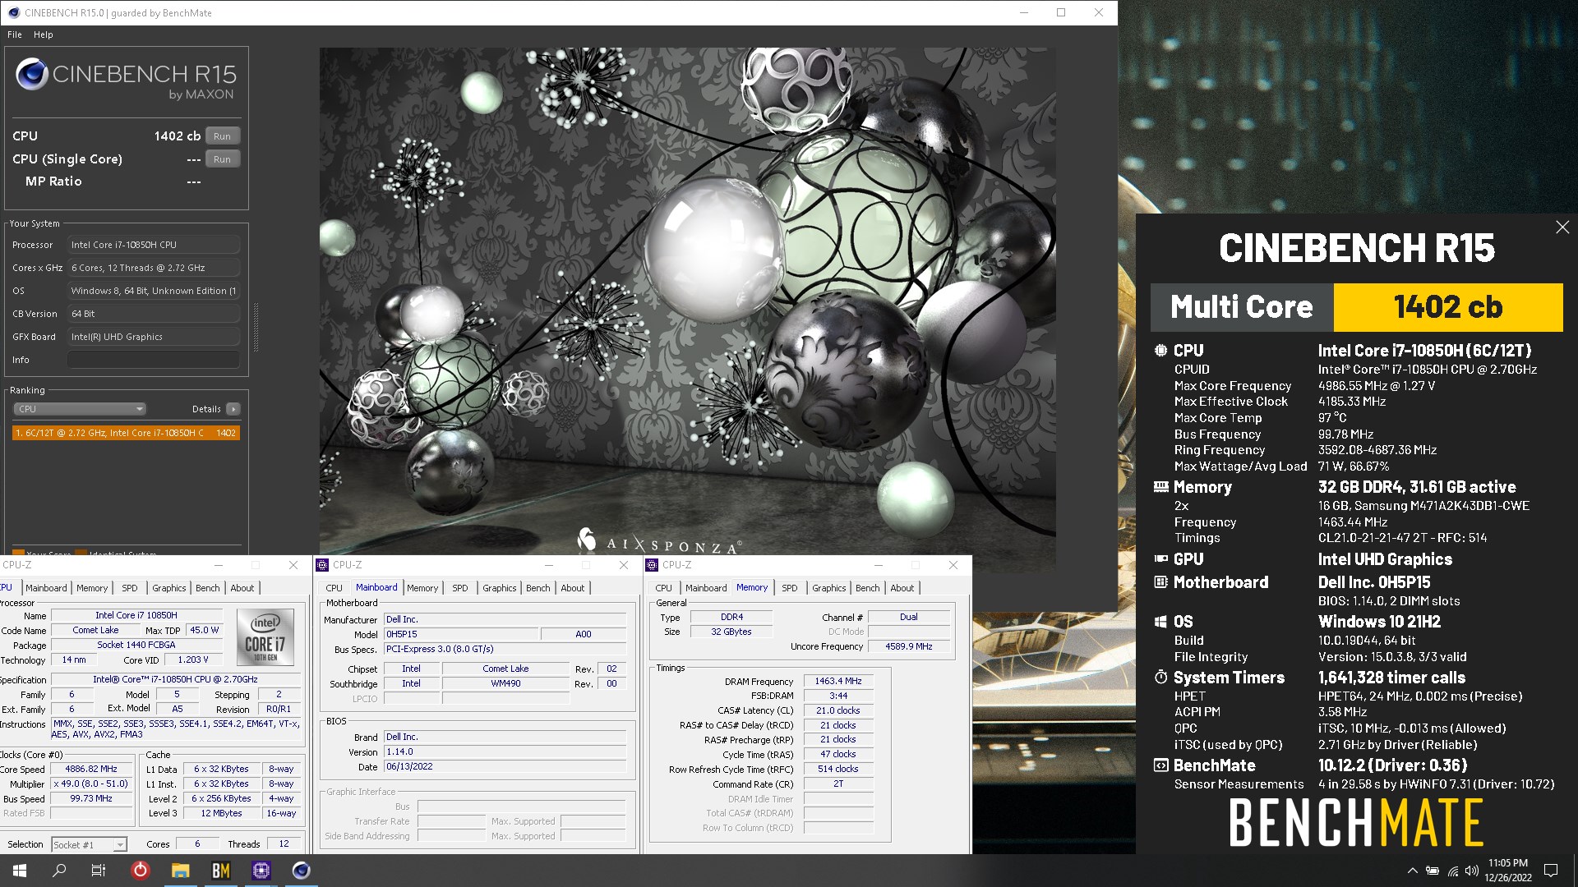Click the BenchMate OS Windows icon
Viewport: 1578px width, 887px height.
(x=1160, y=622)
